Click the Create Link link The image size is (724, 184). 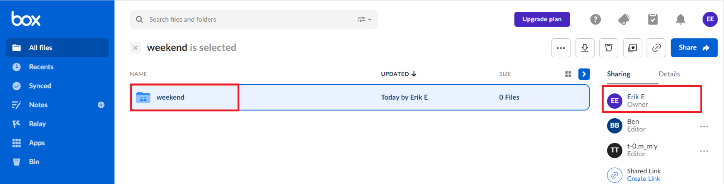click(x=643, y=179)
